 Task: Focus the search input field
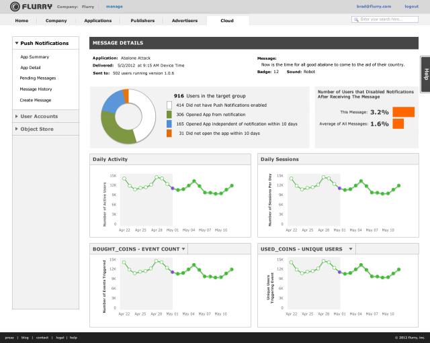[x=390, y=20]
